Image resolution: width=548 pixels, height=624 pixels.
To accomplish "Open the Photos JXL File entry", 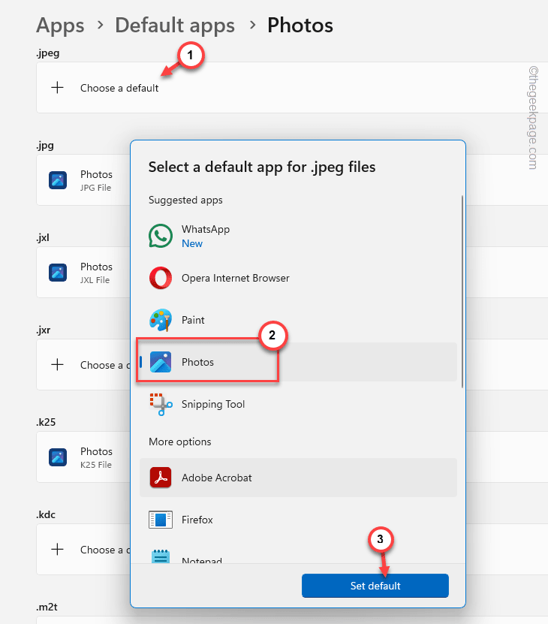I will (83, 273).
